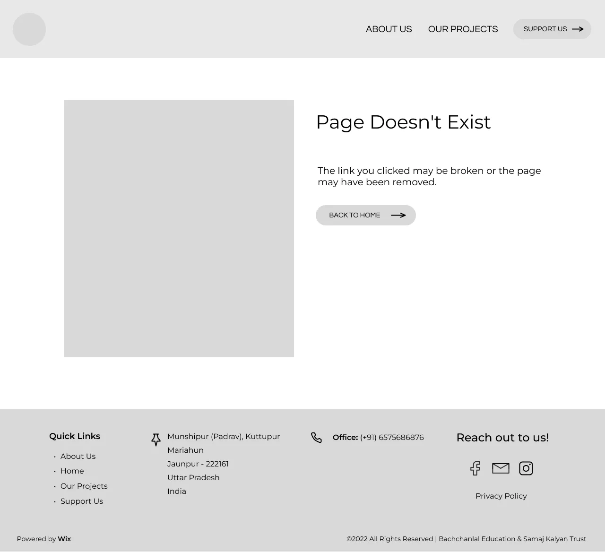Select Support Us under Quick Links
Image resolution: width=605 pixels, height=552 pixels.
click(x=82, y=501)
